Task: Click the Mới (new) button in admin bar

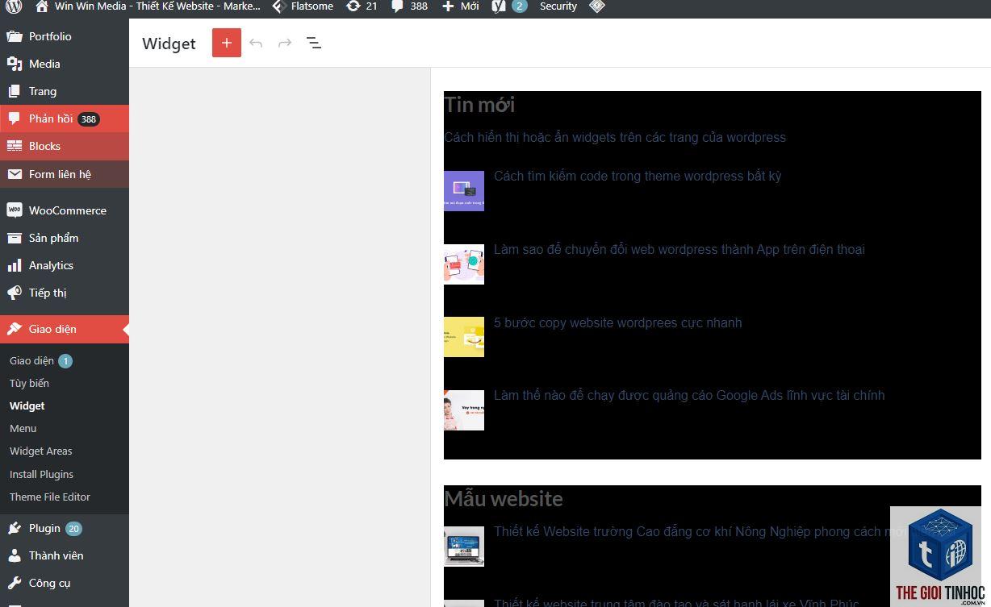Action: pyautogui.click(x=461, y=6)
